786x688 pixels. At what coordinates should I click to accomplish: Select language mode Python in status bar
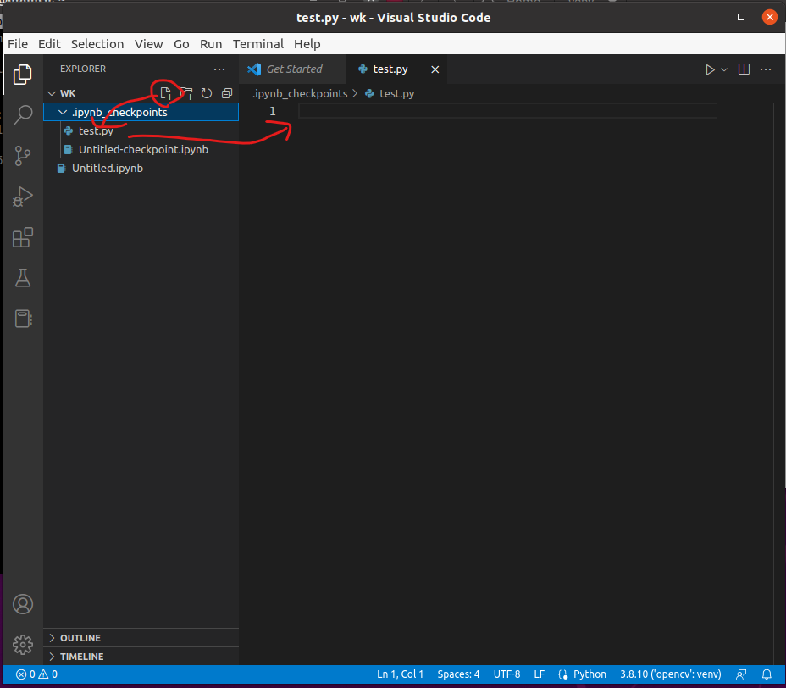[x=589, y=674]
